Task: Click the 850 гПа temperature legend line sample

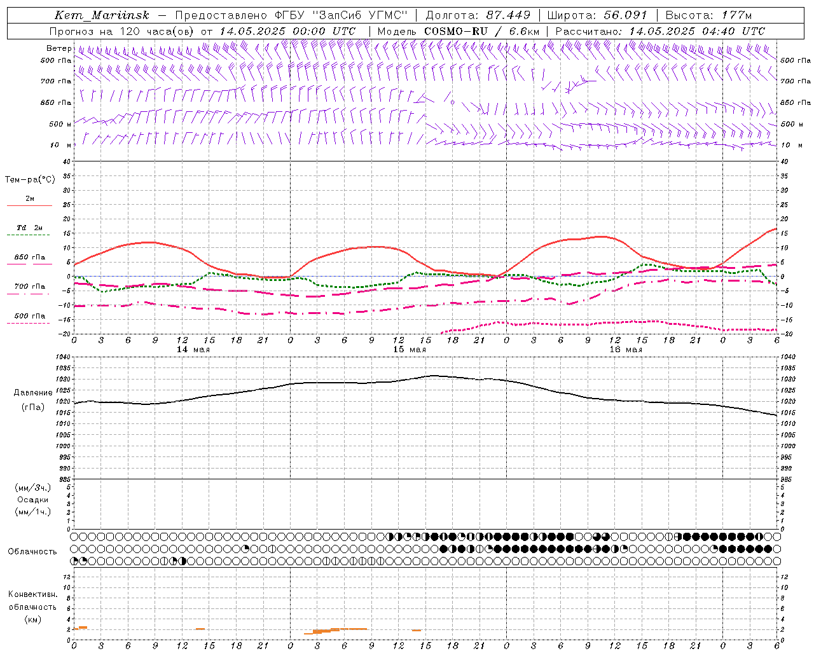Action: (x=29, y=264)
